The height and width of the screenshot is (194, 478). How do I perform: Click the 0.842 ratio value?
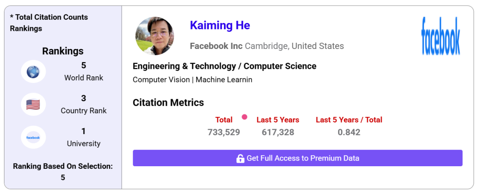[x=349, y=132]
